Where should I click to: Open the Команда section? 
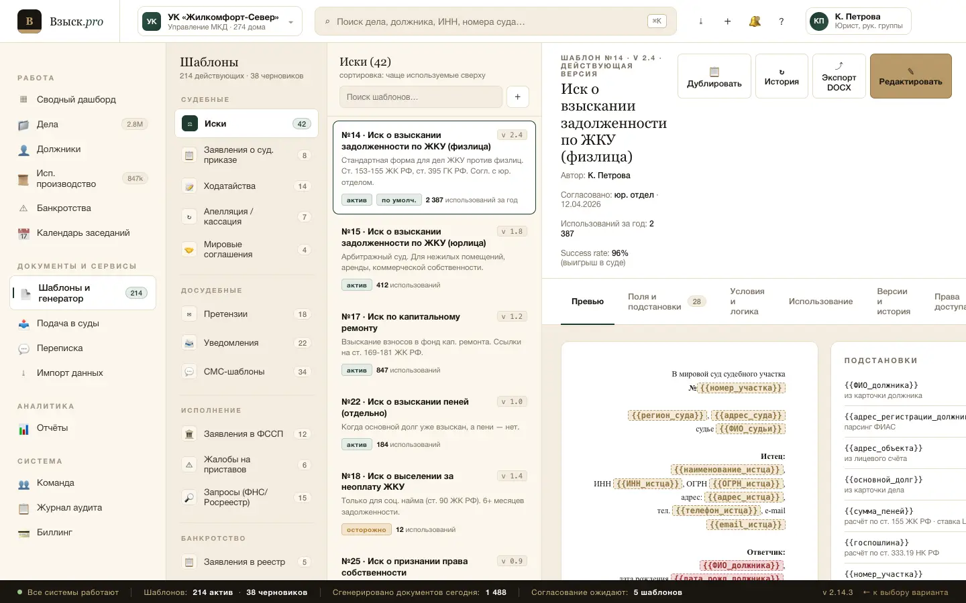(x=83, y=482)
